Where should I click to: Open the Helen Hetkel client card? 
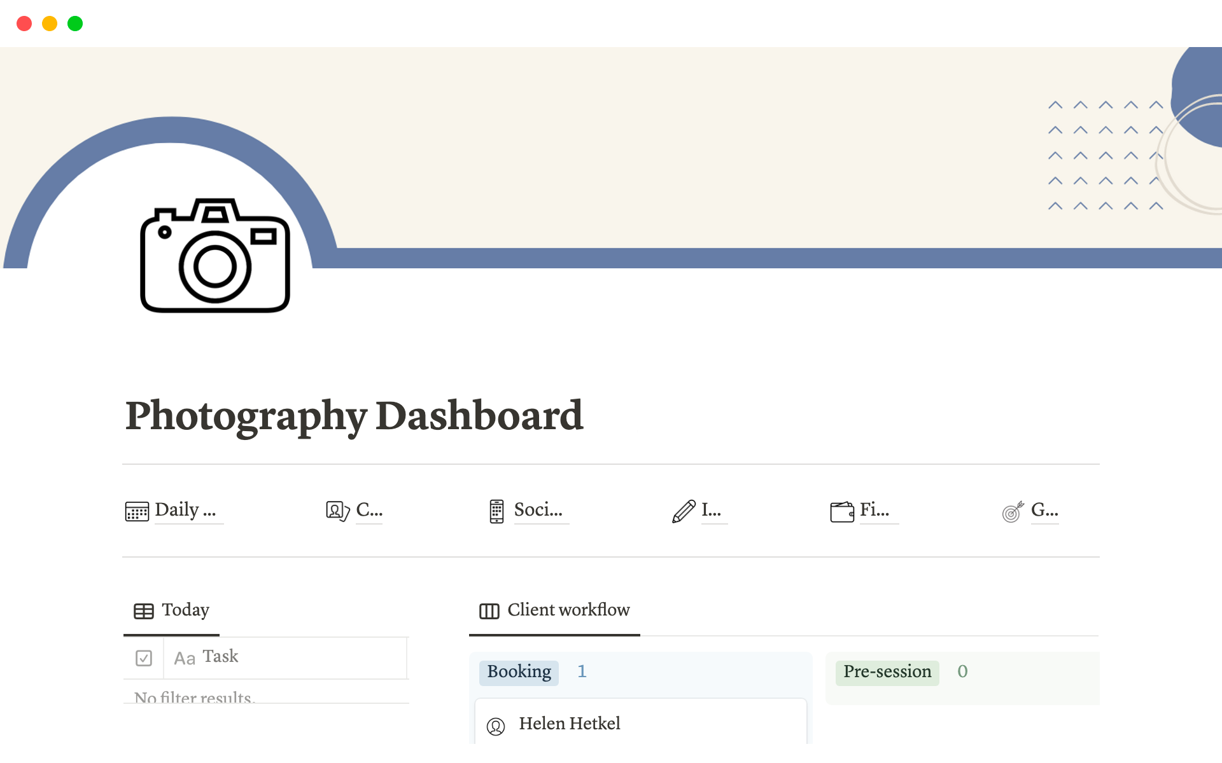640,723
